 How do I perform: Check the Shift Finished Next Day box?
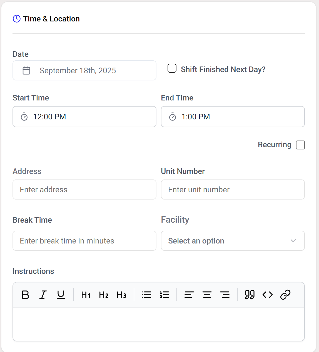click(172, 68)
